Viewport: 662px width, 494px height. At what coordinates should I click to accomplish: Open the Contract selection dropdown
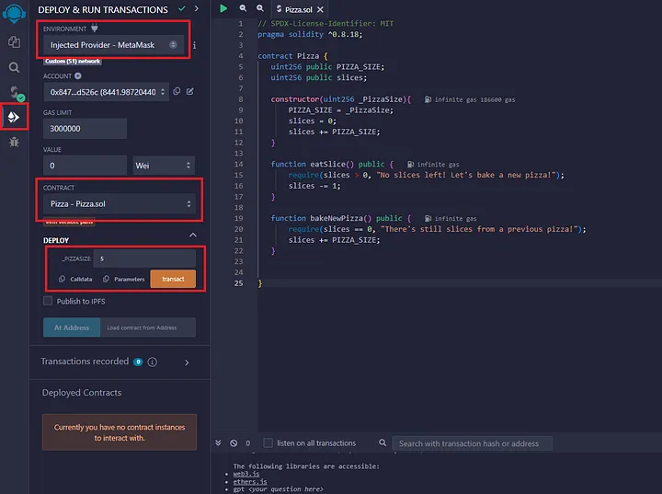click(x=119, y=203)
